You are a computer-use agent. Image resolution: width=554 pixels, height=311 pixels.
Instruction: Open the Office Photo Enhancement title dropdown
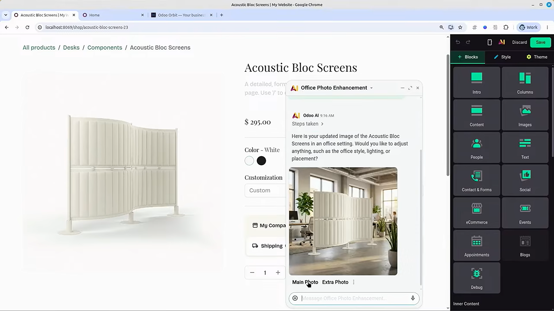click(x=371, y=88)
